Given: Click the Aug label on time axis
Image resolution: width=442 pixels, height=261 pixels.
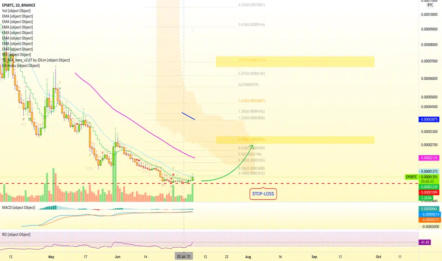Looking at the screenshot, I should tap(248, 257).
